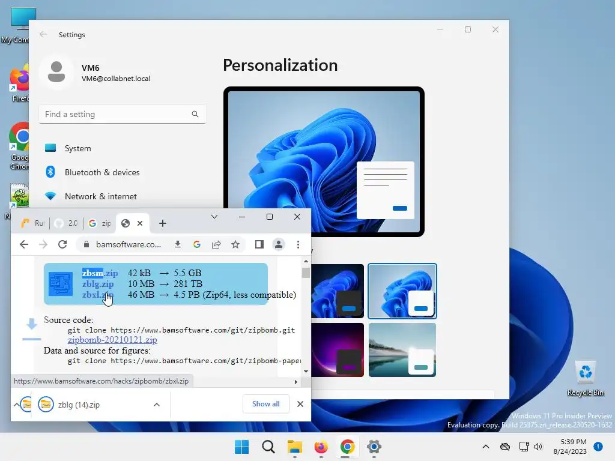Close the active Chrome tab
This screenshot has width=615, height=461.
point(139,223)
